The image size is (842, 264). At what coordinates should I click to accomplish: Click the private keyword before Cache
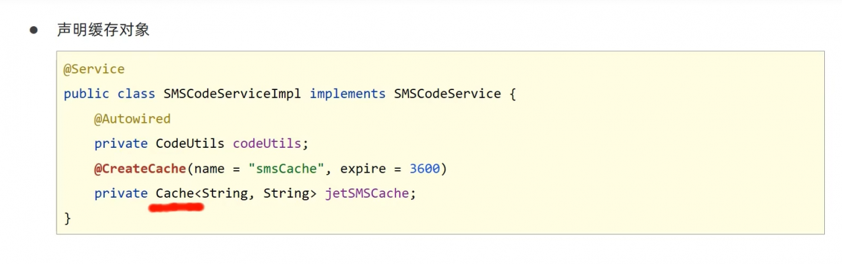click(121, 194)
